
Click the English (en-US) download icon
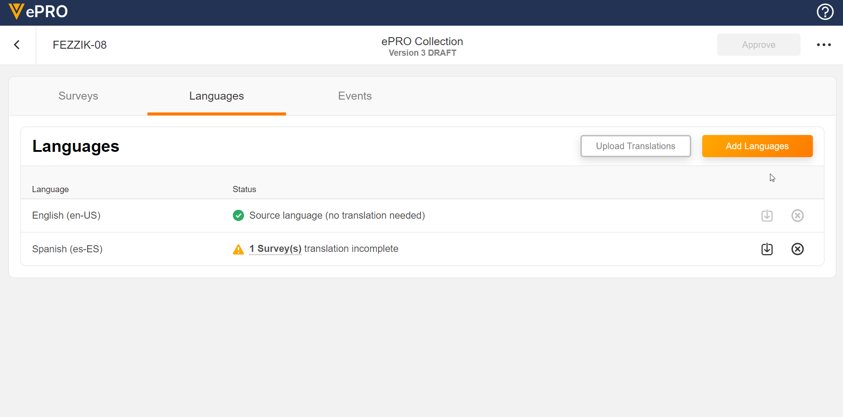point(767,216)
